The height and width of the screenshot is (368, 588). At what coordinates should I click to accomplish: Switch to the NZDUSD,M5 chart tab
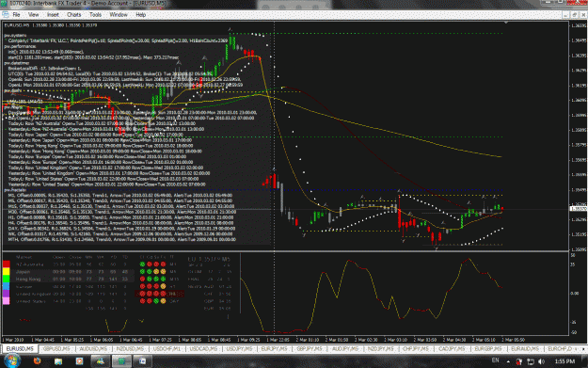coord(130,349)
